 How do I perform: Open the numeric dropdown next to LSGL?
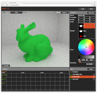pyautogui.click(x=25, y=12)
